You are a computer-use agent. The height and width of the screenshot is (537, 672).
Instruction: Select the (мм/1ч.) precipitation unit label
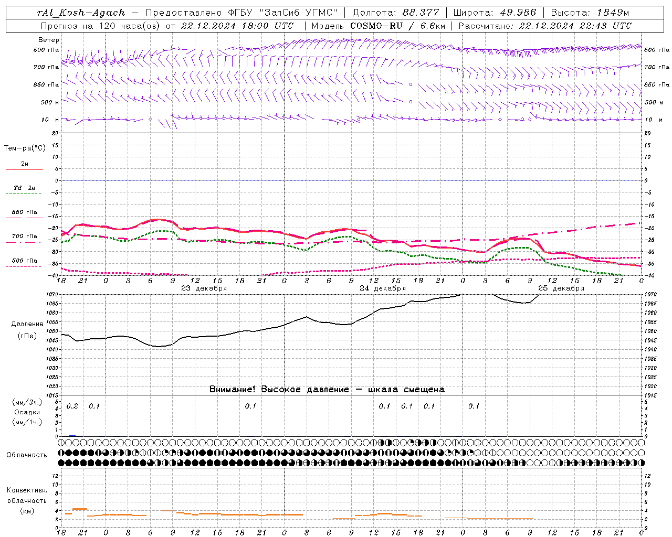[x=27, y=422]
